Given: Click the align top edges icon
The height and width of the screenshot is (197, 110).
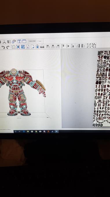Looking at the screenshot, I should [63, 46].
